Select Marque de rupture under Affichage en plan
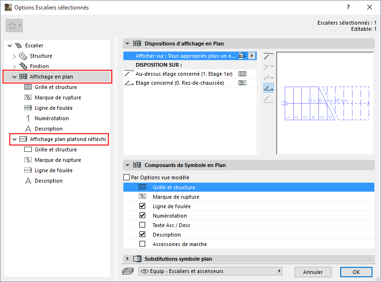Image resolution: width=381 pixels, height=282 pixels. click(58, 97)
